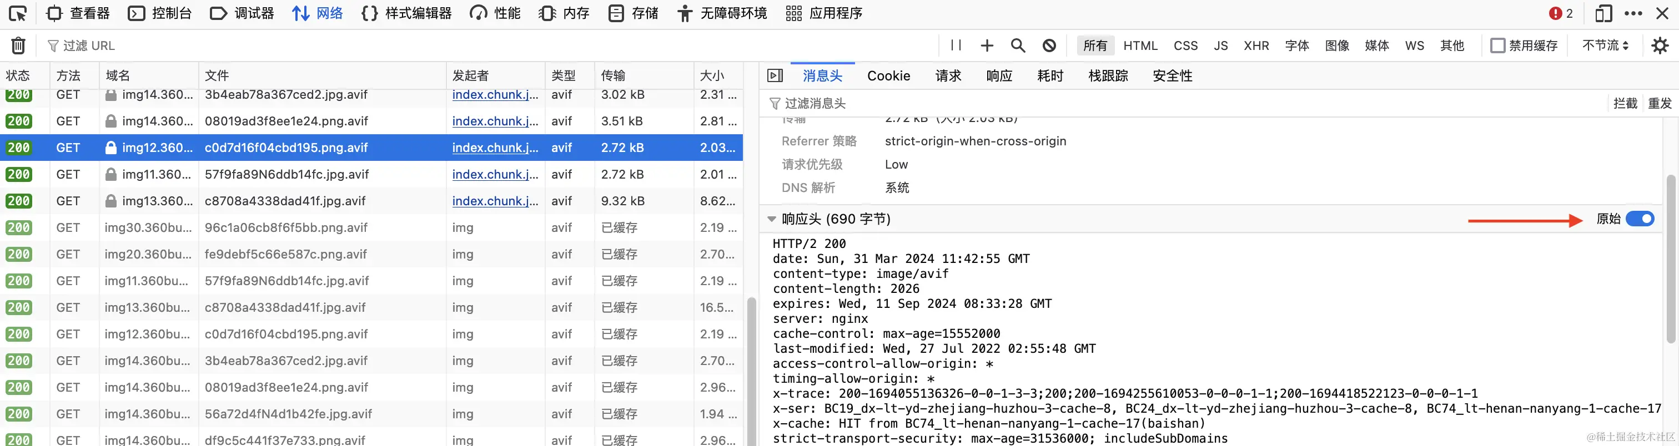
Task: Filter requests by 媒体 media
Action: point(1376,45)
